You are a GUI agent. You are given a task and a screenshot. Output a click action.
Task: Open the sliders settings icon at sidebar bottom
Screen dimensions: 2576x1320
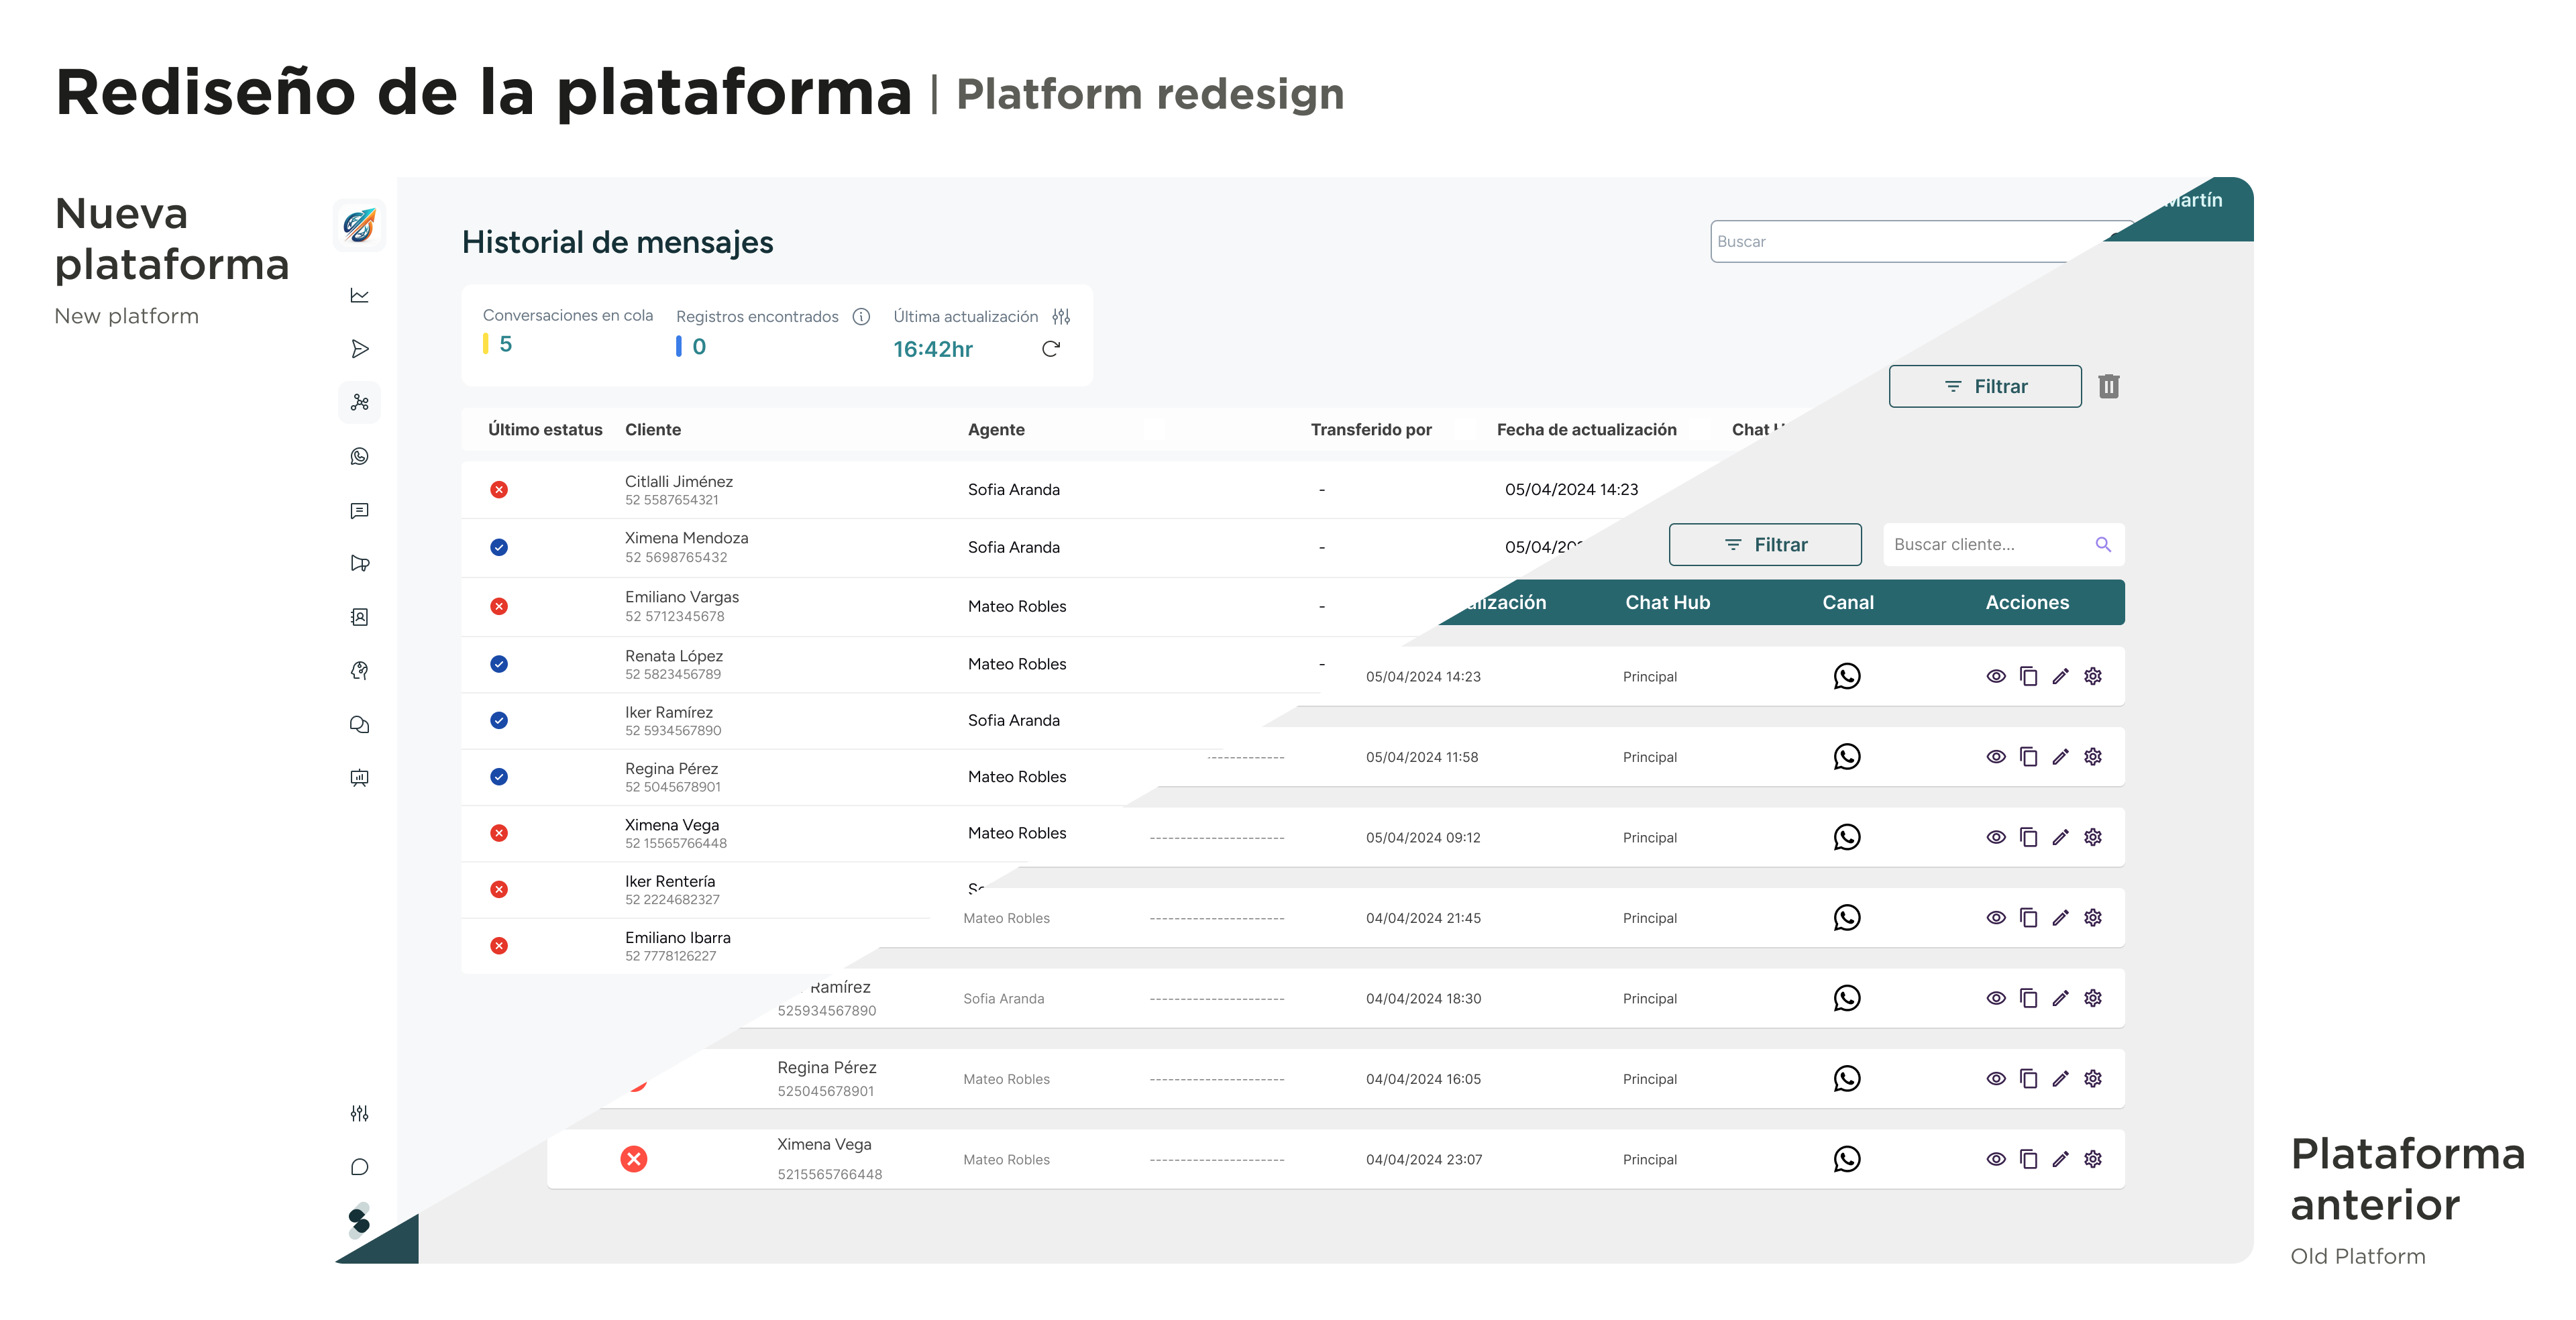click(x=360, y=1113)
